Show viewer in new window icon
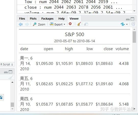 tap(86, 24)
